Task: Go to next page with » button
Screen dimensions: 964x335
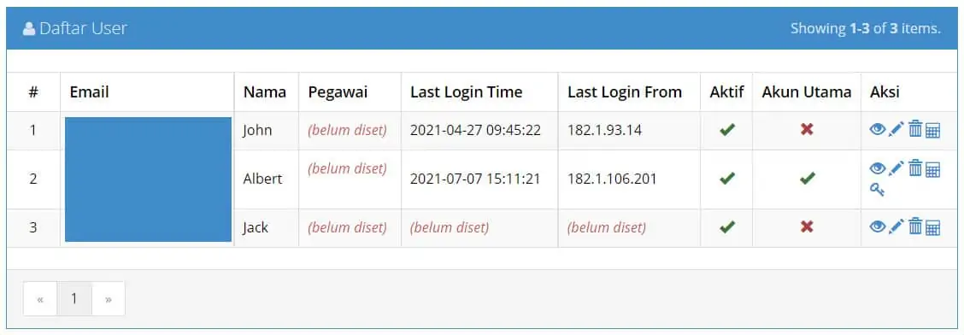Action: [x=109, y=299]
